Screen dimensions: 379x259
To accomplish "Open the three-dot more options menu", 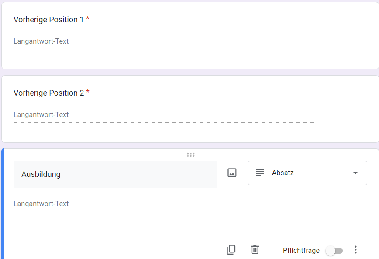I will pos(355,250).
